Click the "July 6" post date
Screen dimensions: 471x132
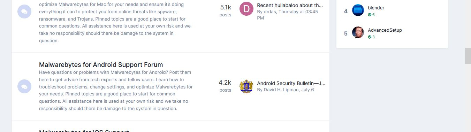(x=307, y=90)
